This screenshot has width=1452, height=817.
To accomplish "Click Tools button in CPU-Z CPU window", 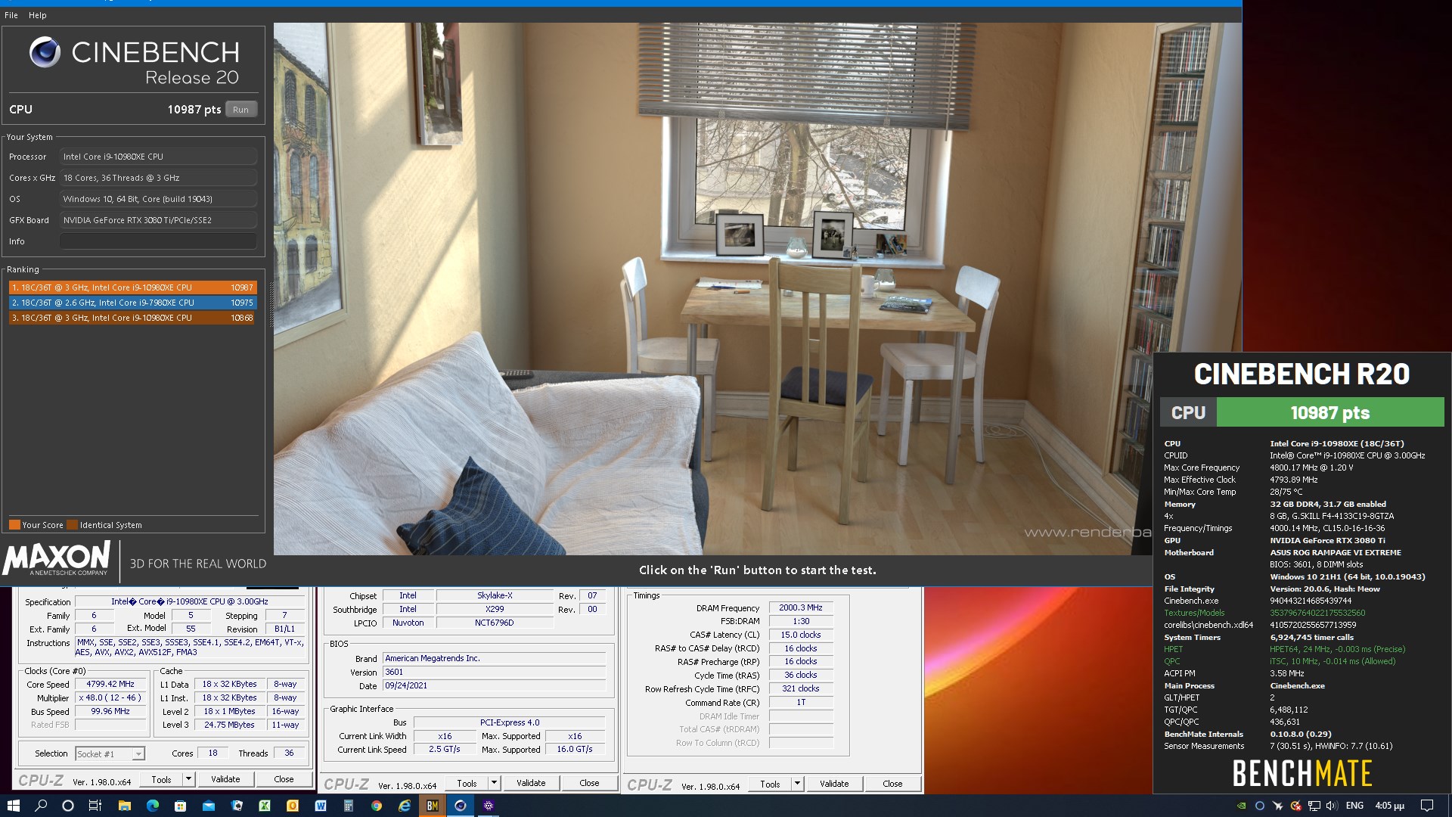I will (x=161, y=780).
